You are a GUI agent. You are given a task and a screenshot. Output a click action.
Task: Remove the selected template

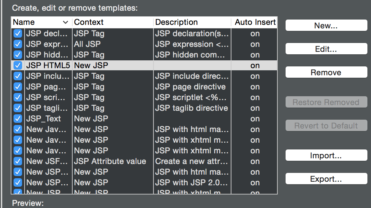pos(326,72)
